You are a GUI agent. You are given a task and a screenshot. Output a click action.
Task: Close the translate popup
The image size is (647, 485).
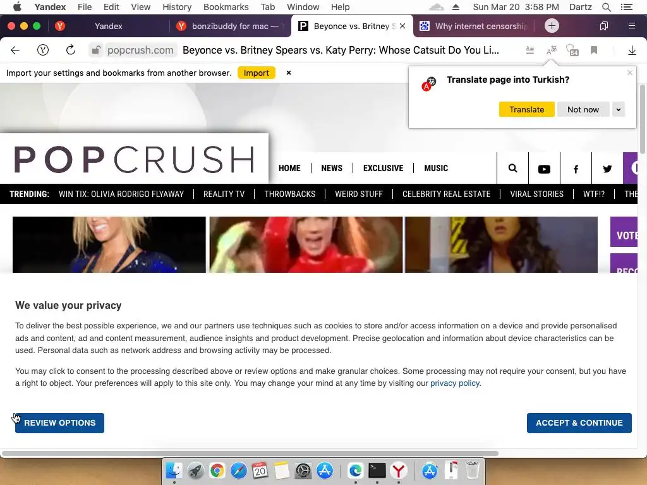(x=630, y=73)
